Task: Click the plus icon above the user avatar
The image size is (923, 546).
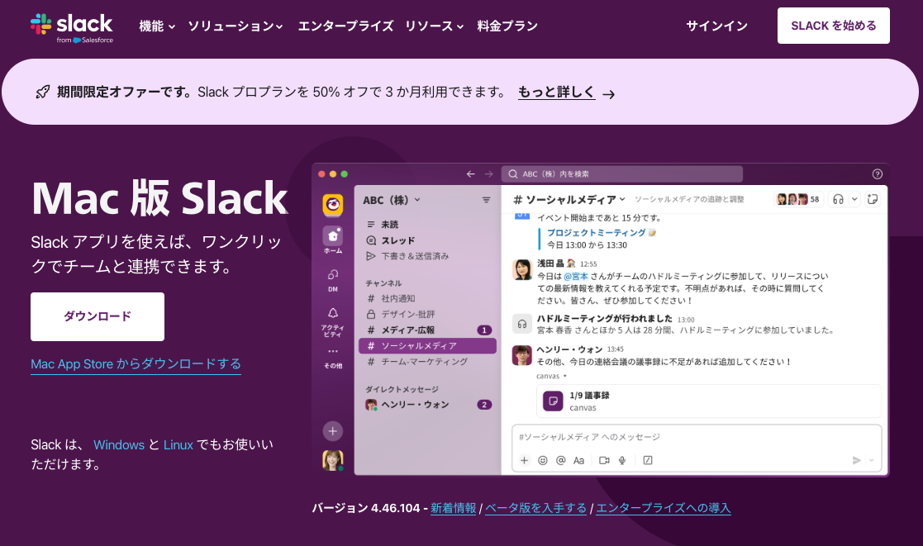Action: click(x=332, y=430)
